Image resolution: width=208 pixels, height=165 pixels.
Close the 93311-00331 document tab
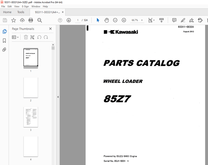point(63,12)
